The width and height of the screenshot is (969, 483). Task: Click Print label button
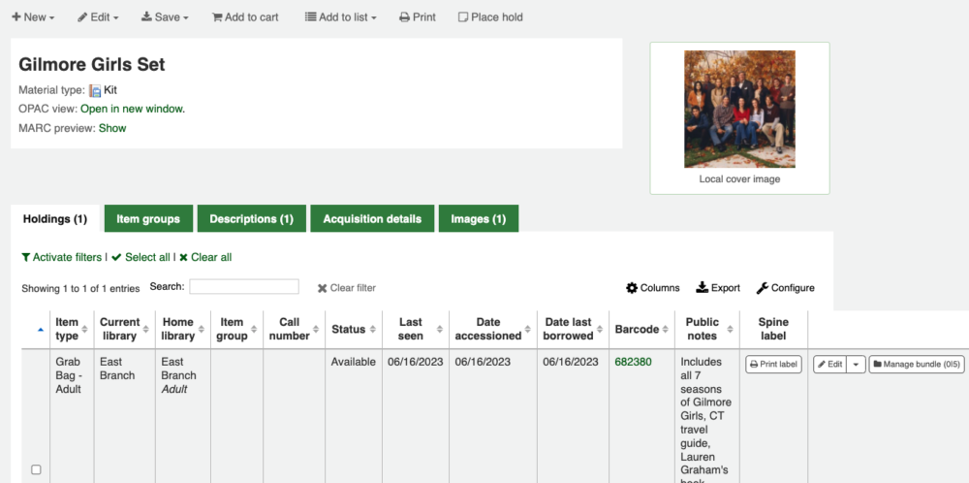point(773,365)
